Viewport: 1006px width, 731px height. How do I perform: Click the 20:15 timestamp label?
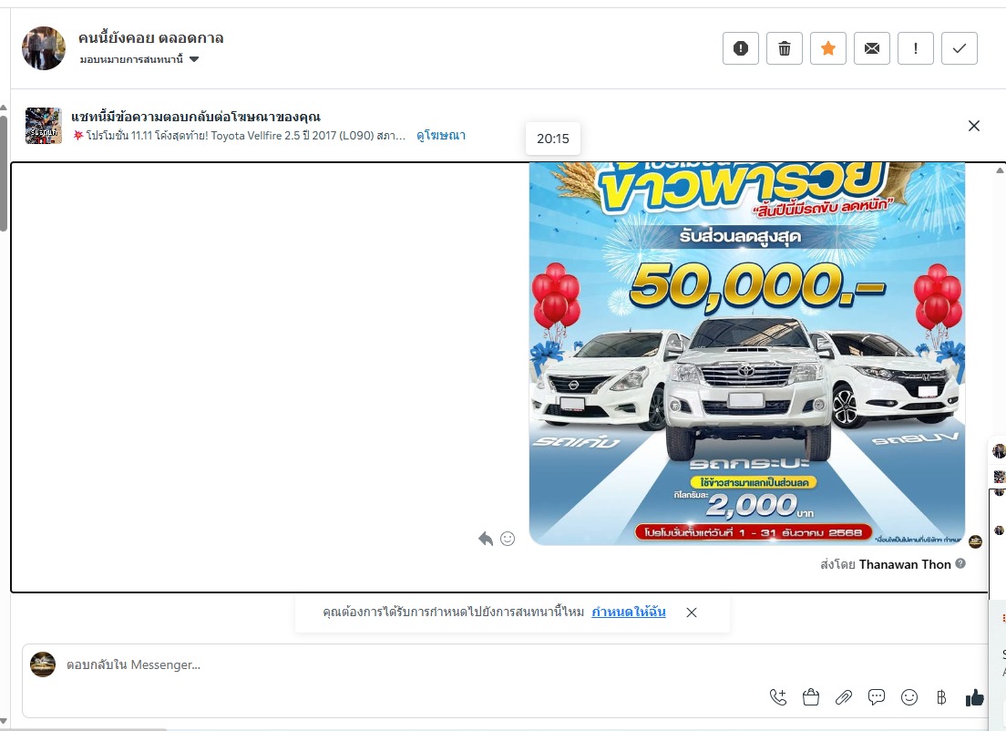coord(553,139)
